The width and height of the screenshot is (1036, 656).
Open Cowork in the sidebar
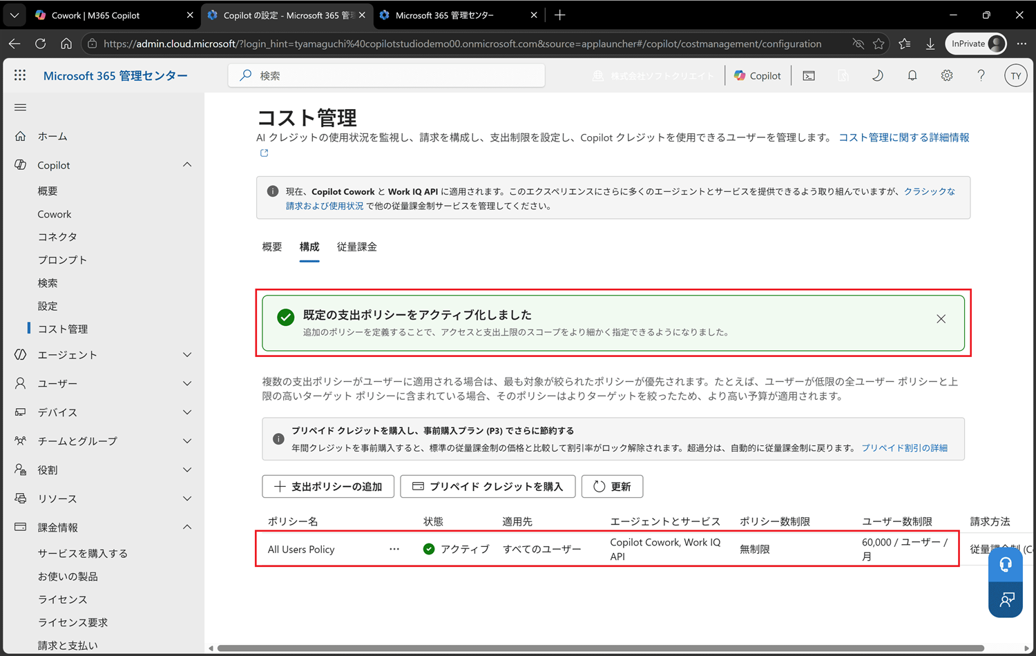coord(55,214)
